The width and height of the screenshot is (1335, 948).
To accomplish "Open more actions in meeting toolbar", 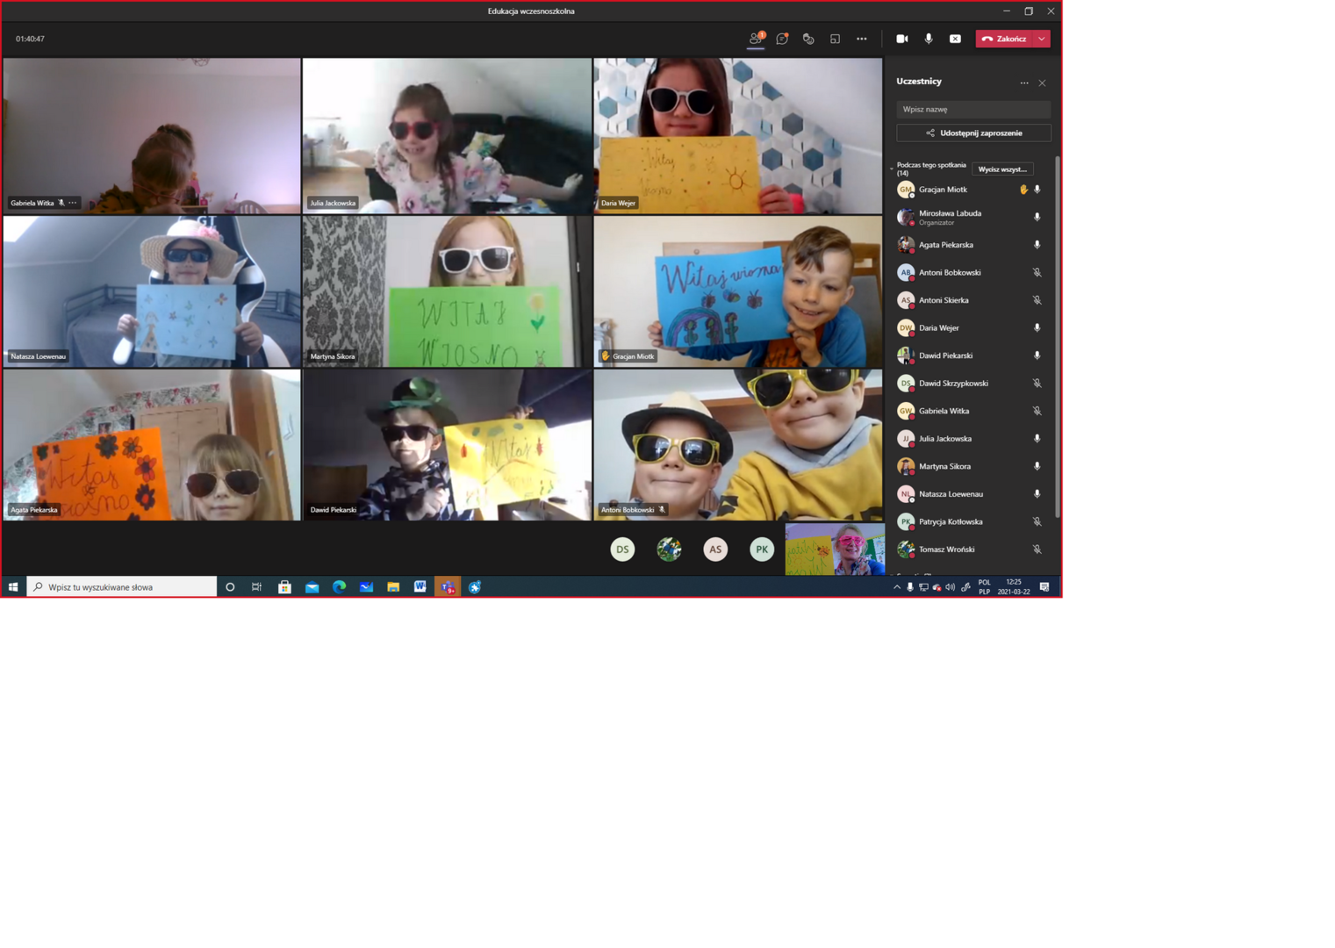I will (862, 39).
